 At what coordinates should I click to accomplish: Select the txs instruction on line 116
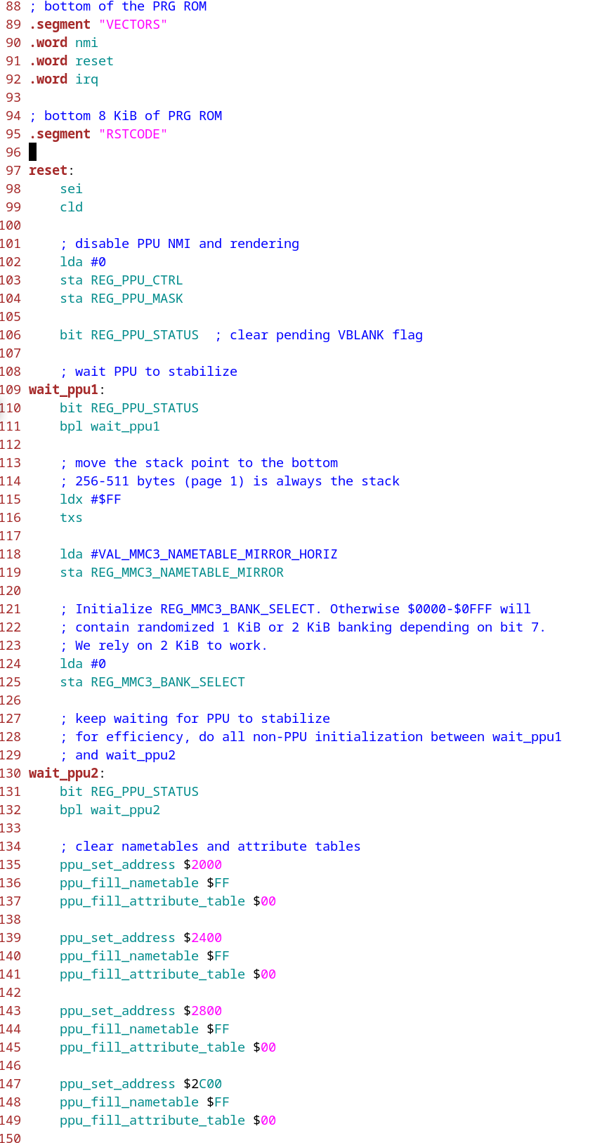[x=71, y=517]
